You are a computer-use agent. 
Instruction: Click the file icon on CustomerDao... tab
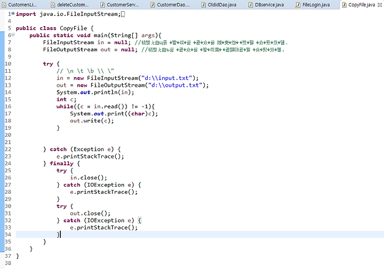[x=153, y=5]
